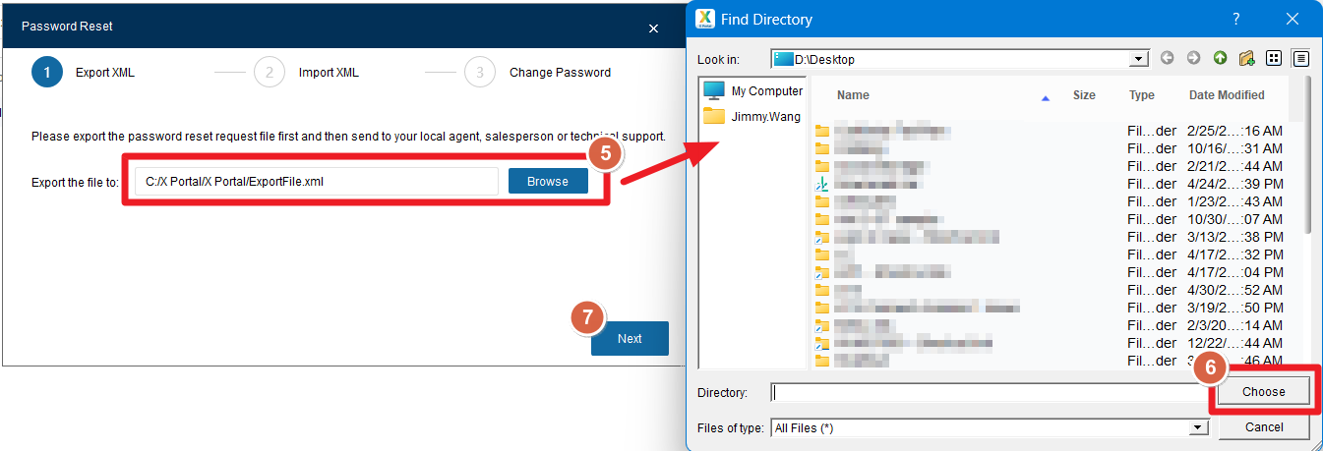The image size is (1323, 451).
Task: Go back in folder navigation history
Action: click(x=1168, y=59)
